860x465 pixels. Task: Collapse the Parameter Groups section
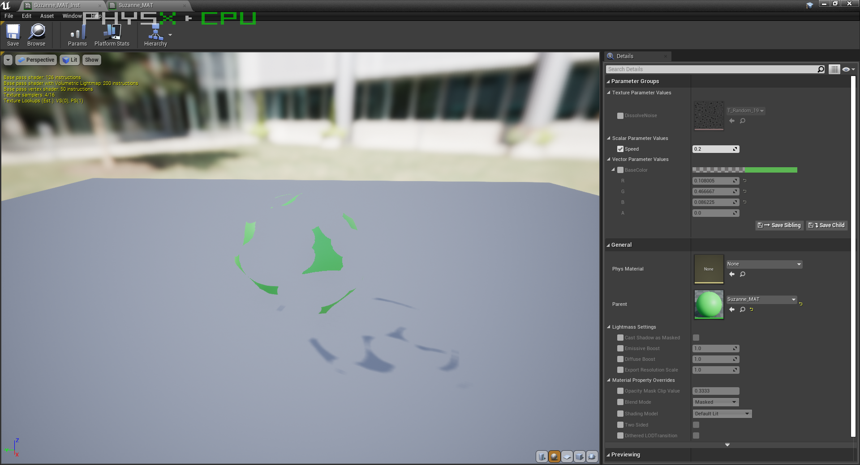click(608, 81)
